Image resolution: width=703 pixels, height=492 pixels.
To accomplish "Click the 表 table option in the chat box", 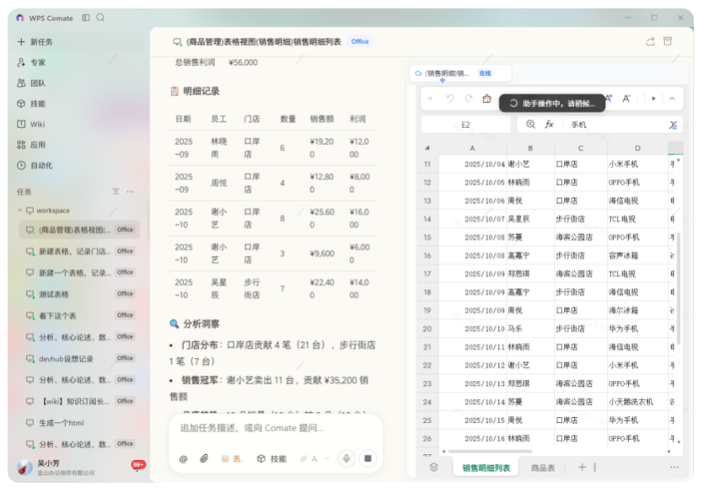I will tap(232, 459).
